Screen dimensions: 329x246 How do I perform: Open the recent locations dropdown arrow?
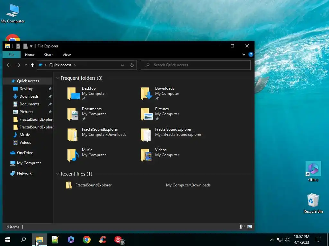(26, 65)
